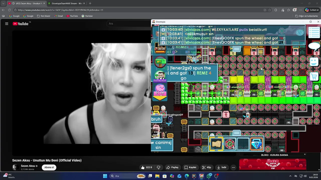Viewport: 321px width, 180px height.
Task: Save the video with Kaydet button
Action: (x=190, y=167)
